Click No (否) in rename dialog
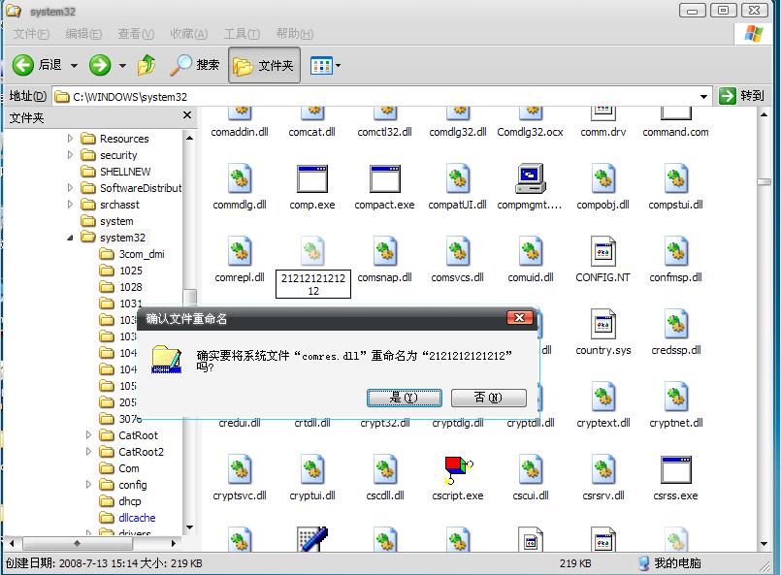Screen dimensions: 781x575 [x=488, y=398]
